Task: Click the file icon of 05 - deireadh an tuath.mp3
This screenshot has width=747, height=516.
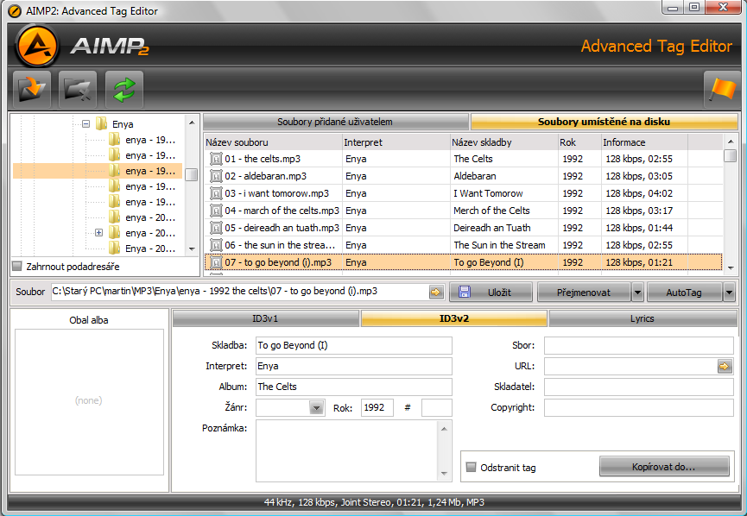Action: (x=216, y=228)
